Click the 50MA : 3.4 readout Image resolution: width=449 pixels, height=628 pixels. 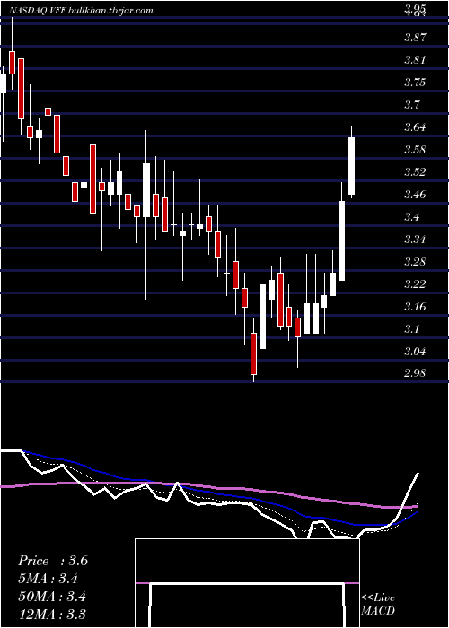click(52, 597)
